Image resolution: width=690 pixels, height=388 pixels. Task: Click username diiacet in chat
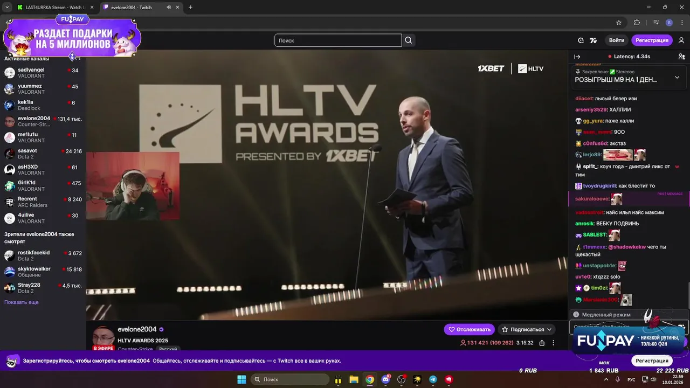click(x=584, y=99)
